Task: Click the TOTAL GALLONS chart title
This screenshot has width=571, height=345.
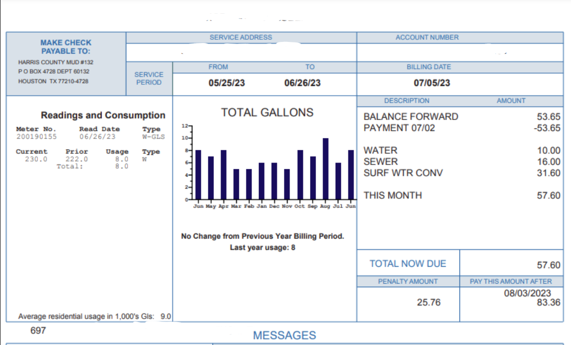Action: click(x=267, y=112)
